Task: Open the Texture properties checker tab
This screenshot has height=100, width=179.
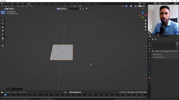Action: [150, 81]
